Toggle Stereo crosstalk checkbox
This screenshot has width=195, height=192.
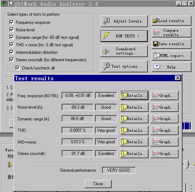11,60
